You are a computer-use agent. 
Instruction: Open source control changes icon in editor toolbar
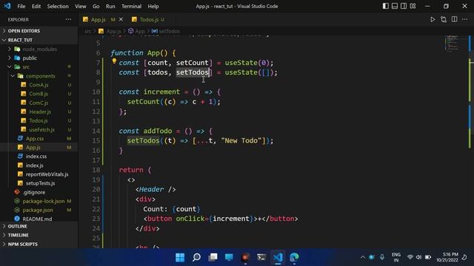pos(444,20)
